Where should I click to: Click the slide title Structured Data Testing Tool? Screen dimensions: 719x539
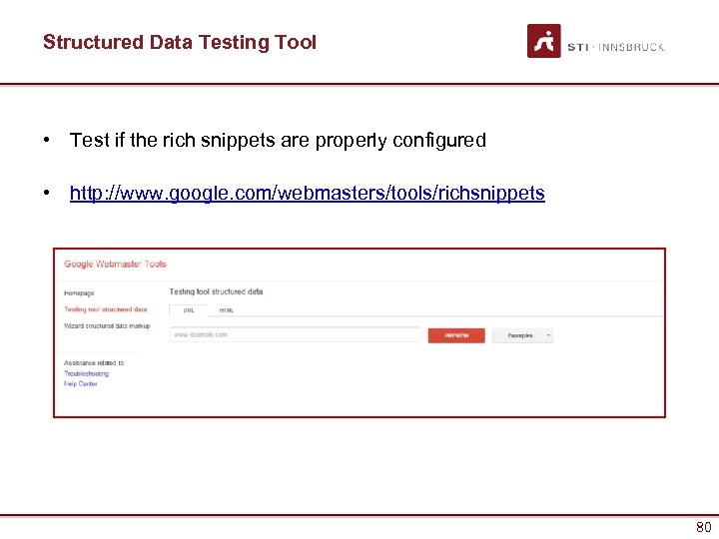point(180,42)
